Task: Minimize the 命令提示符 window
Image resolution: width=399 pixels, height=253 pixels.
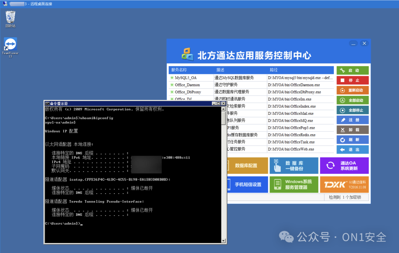Action: [214, 104]
